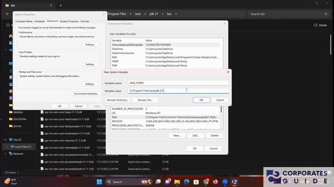Open the desktop folder in navigation pane
This screenshot has height=187, width=334.
click(18, 112)
